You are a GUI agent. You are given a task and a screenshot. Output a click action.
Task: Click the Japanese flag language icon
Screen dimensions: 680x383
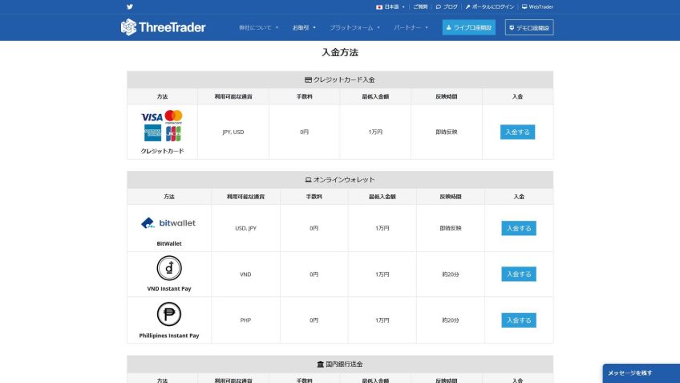tap(379, 6)
